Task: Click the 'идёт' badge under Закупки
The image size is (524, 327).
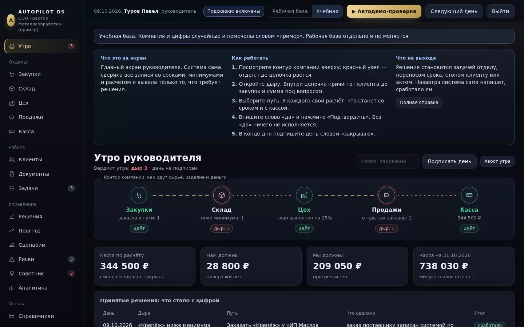Action: pos(139,229)
